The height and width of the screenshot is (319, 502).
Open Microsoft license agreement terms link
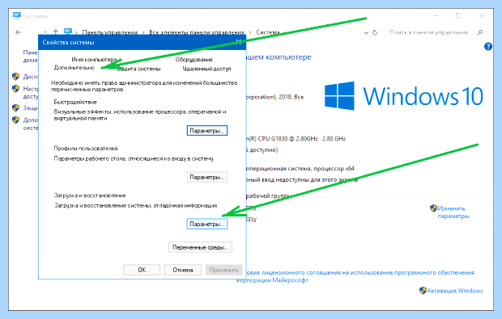click(355, 276)
